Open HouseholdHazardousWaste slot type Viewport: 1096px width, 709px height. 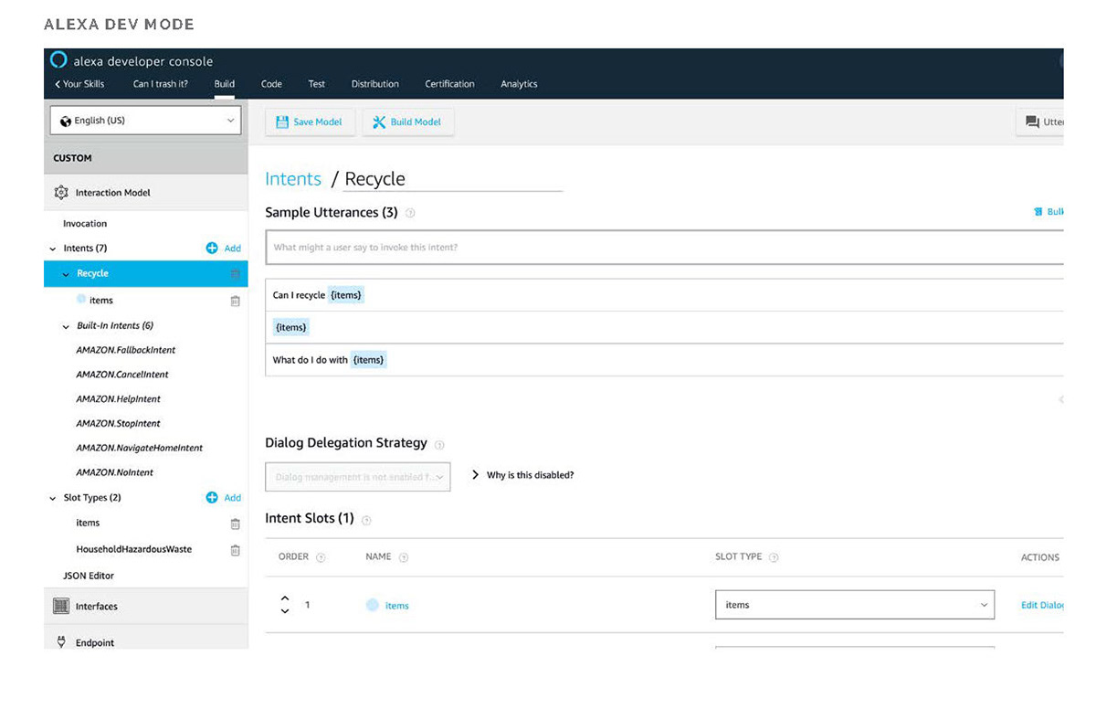[134, 550]
